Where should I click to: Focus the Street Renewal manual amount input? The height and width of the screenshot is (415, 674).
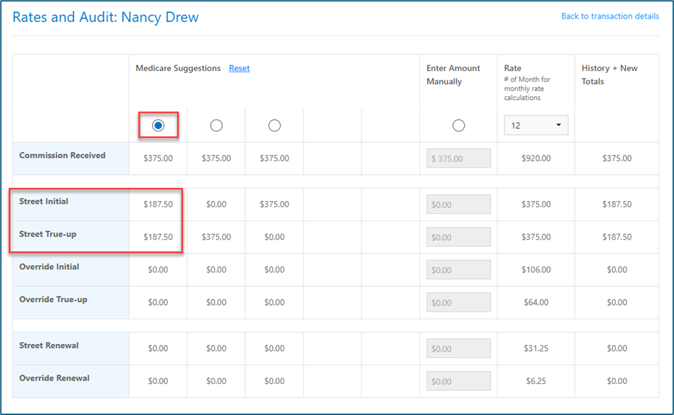[x=459, y=348]
